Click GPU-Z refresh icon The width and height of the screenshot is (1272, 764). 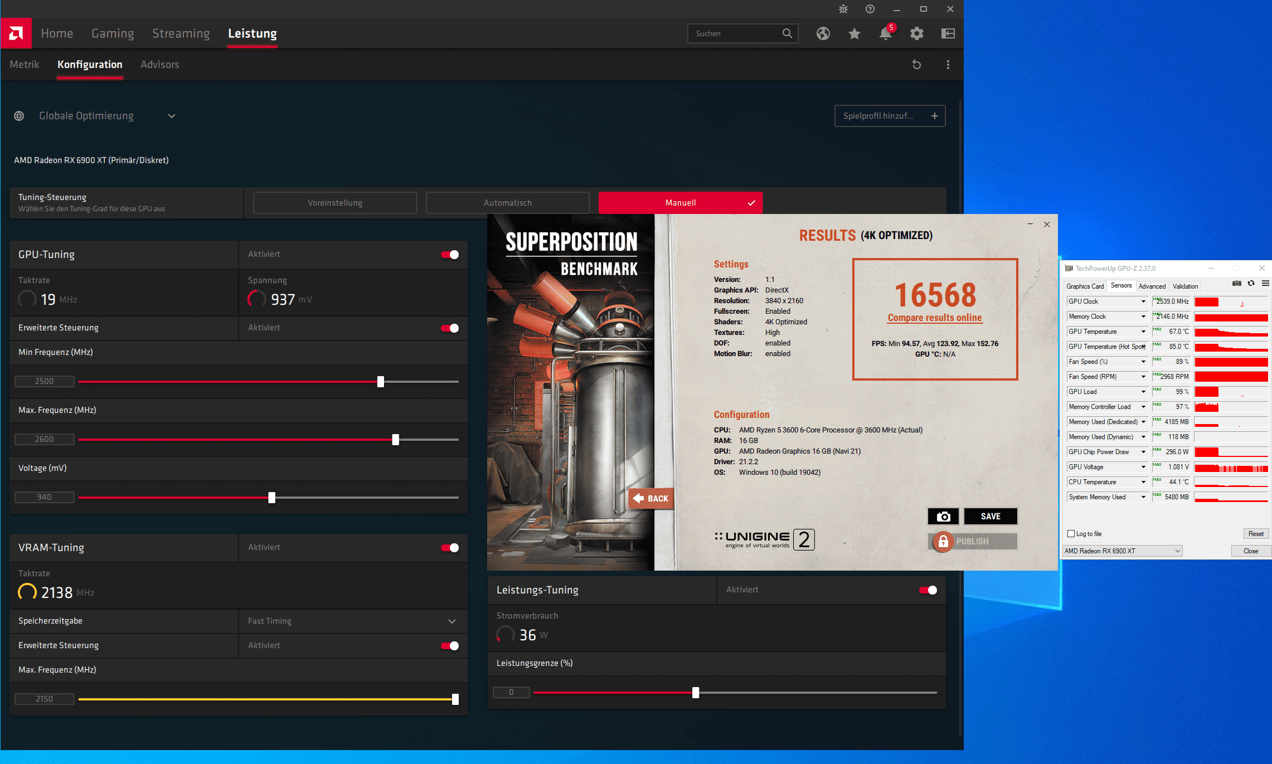pos(1251,284)
